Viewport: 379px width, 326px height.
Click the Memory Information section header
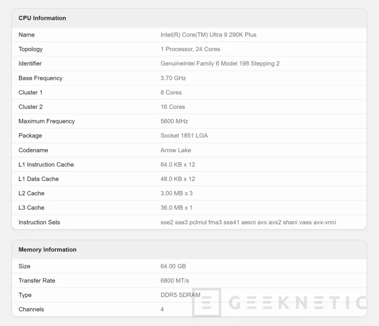47,250
